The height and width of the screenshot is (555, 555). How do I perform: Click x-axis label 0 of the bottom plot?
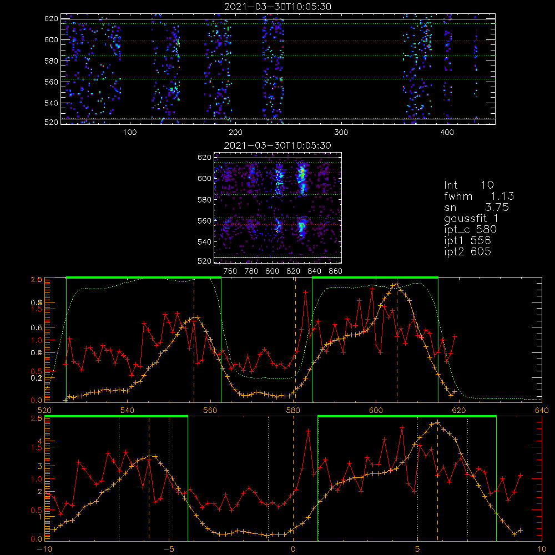pos(293,549)
